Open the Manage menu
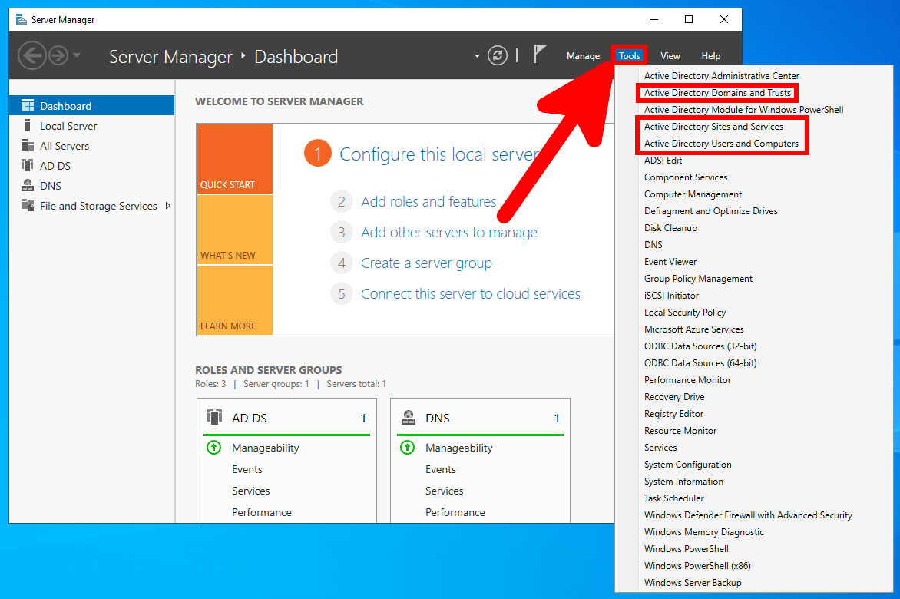Screen dimensions: 900x599 [583, 56]
